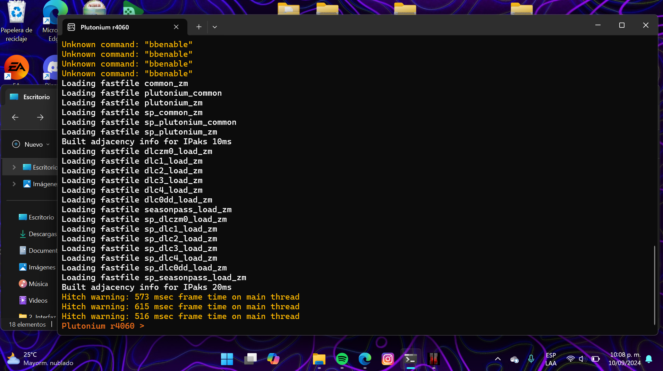Open the Papelera de reciclaje desktop icon
The height and width of the screenshot is (371, 663).
click(x=16, y=21)
